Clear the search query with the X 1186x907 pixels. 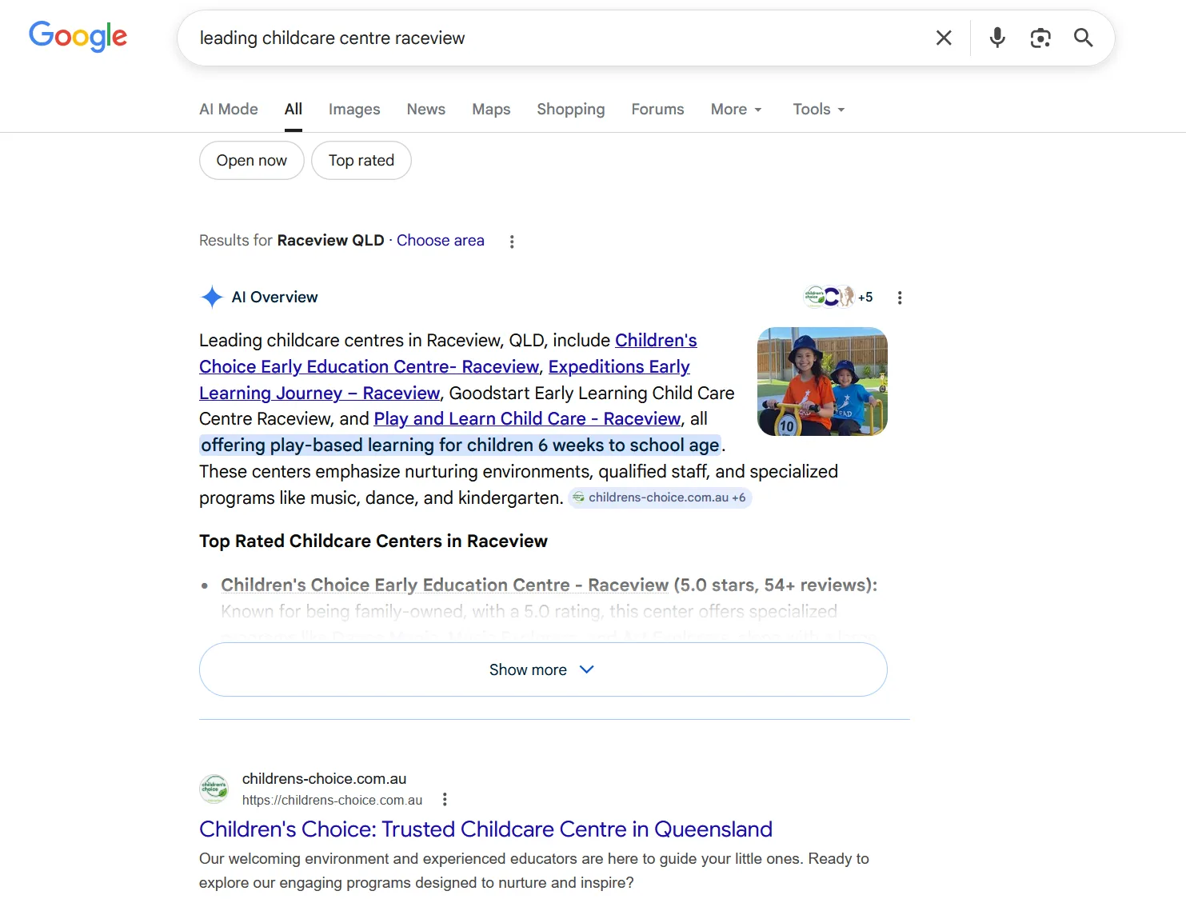pos(944,38)
